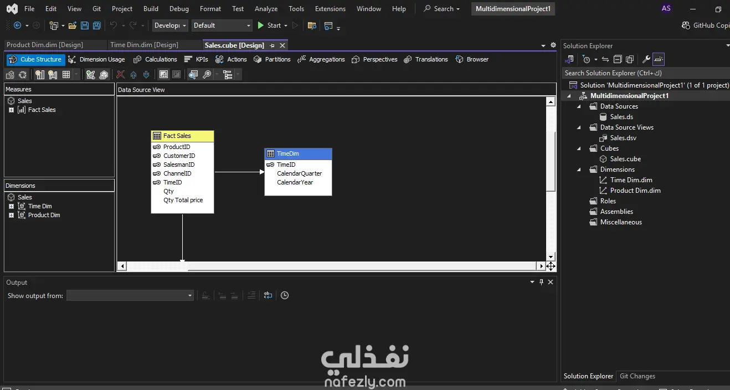Viewport: 730px width, 390px height.
Task: Switch to the Git Changes tab
Action: 637,376
